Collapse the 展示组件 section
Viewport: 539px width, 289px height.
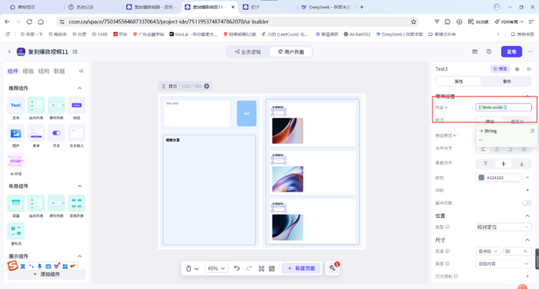click(79, 256)
